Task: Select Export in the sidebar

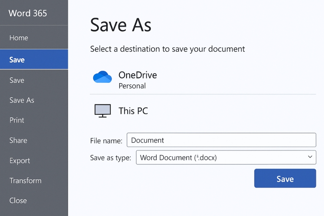Action: click(20, 161)
